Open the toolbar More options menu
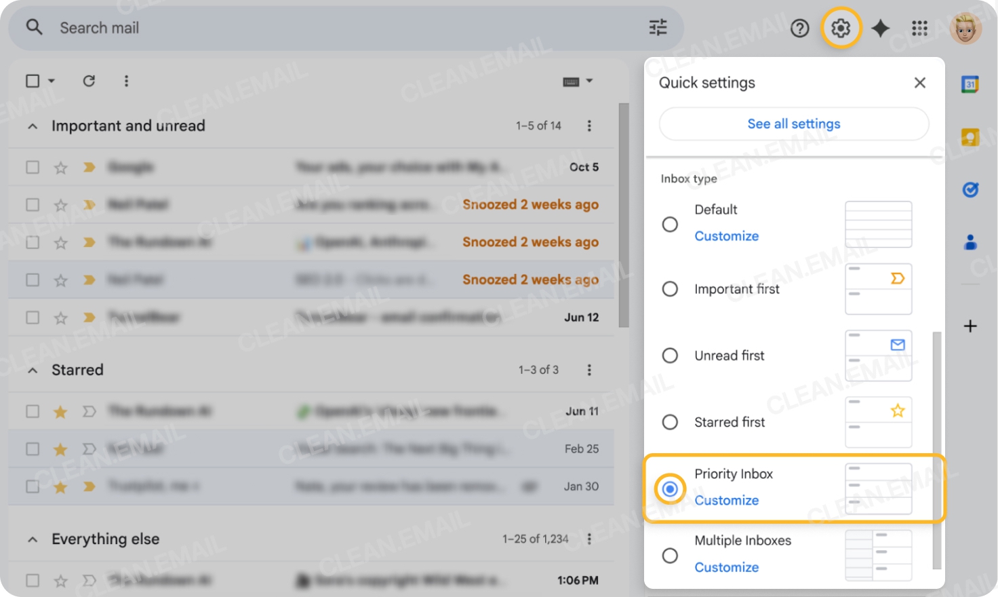Screen dimensions: 998x597 (126, 81)
